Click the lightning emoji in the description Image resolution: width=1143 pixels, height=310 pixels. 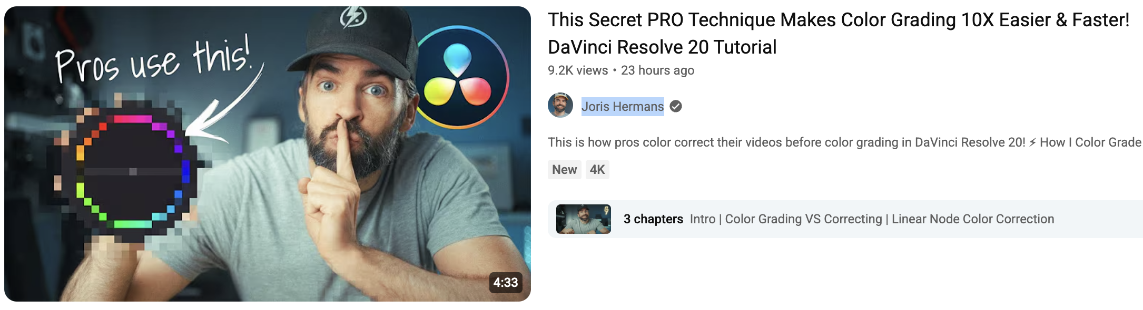point(1032,142)
